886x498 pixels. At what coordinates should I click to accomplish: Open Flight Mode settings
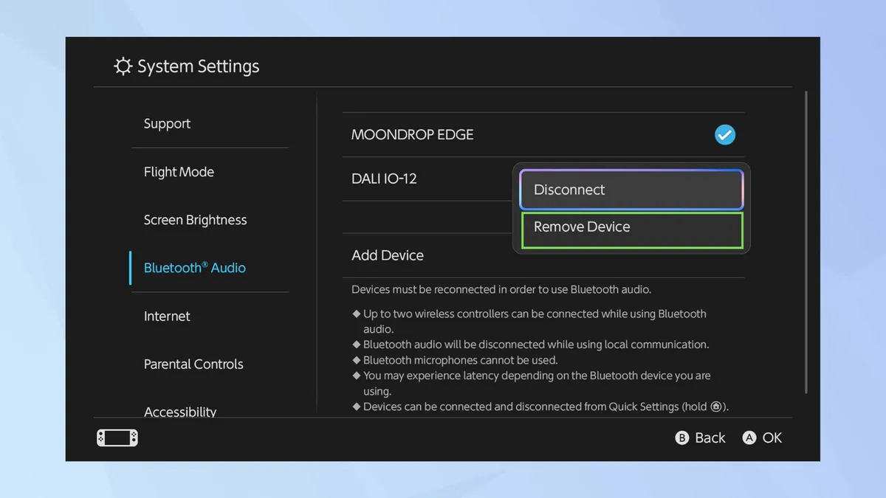[x=179, y=172]
